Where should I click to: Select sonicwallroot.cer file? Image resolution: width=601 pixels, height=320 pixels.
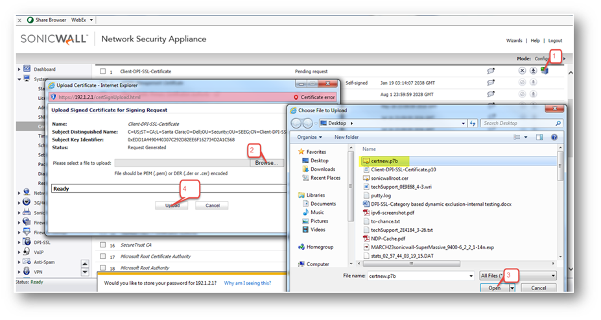pos(385,178)
